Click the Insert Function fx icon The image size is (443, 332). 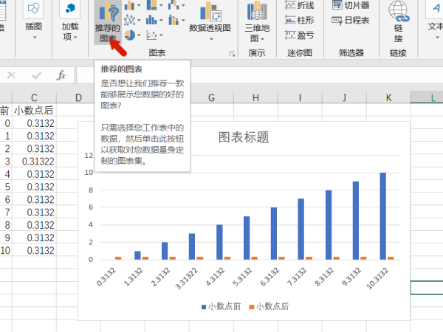[61, 75]
